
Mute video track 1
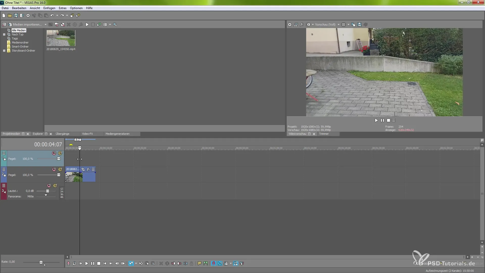click(x=54, y=153)
